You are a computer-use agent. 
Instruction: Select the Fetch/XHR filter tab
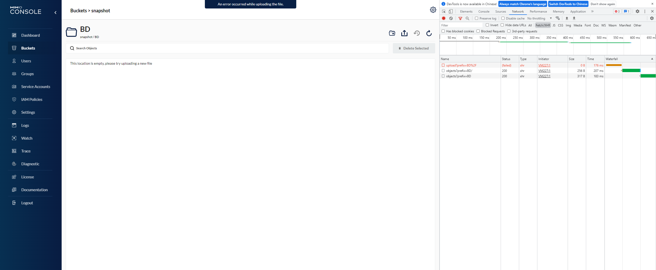pyautogui.click(x=543, y=25)
